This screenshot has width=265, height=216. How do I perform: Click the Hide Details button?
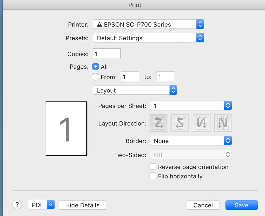point(82,205)
